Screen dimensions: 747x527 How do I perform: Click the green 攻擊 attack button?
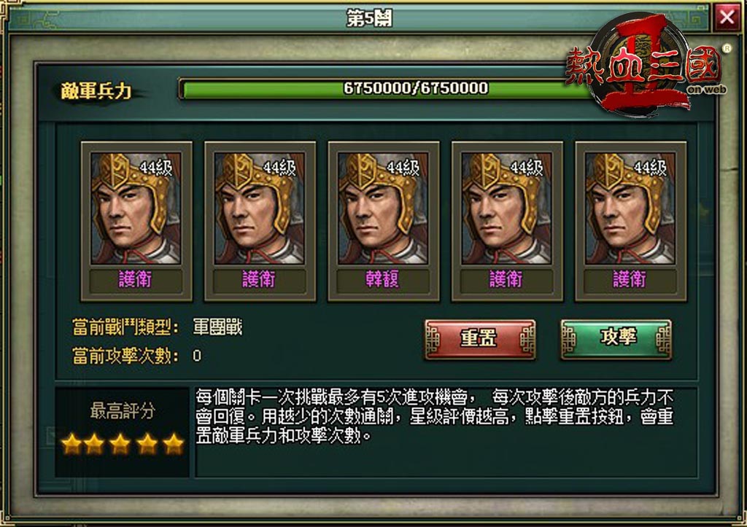[x=616, y=339]
